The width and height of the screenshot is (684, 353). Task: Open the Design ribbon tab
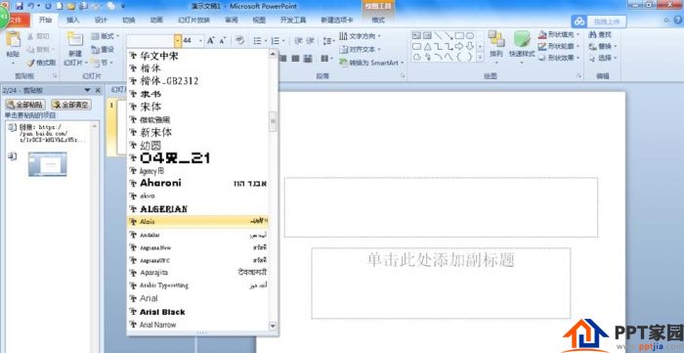point(101,21)
